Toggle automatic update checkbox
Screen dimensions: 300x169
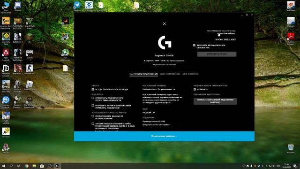click(x=194, y=46)
